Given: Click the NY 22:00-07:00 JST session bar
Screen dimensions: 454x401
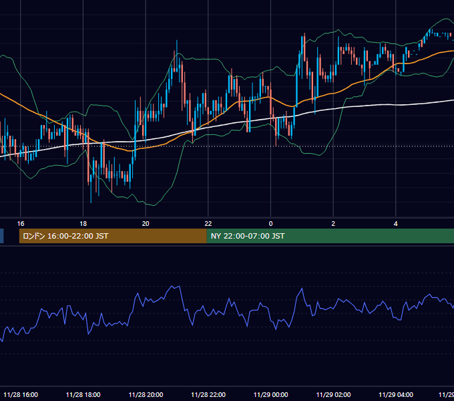Looking at the screenshot, I should [330, 236].
